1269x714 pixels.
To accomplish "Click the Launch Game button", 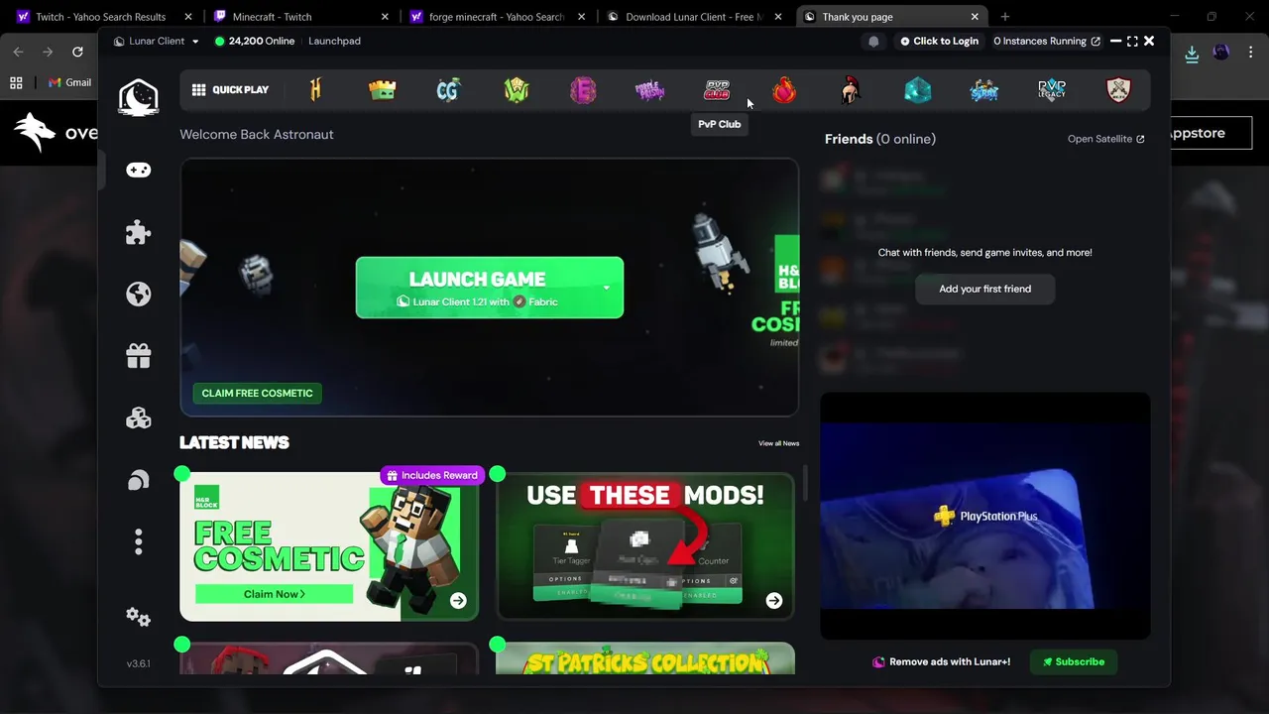I will pos(490,288).
